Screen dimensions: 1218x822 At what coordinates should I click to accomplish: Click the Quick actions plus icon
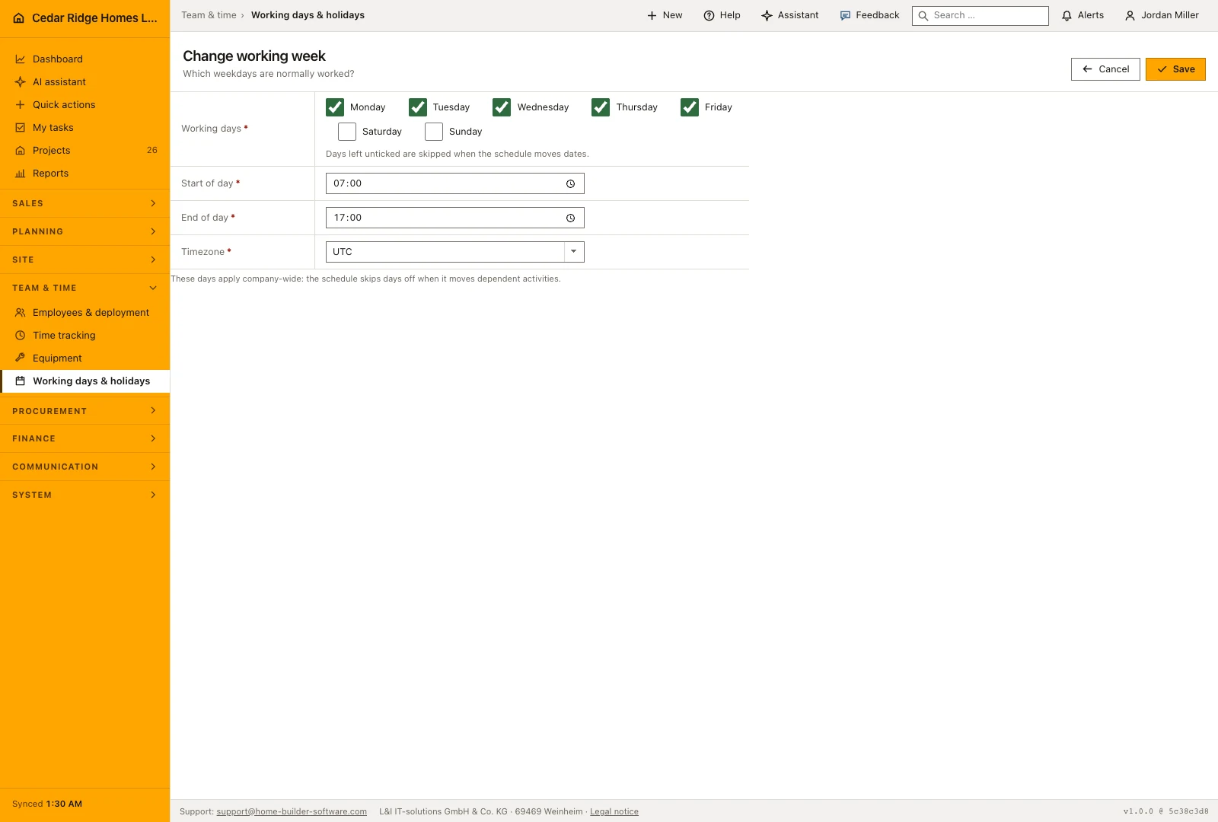[x=21, y=105]
